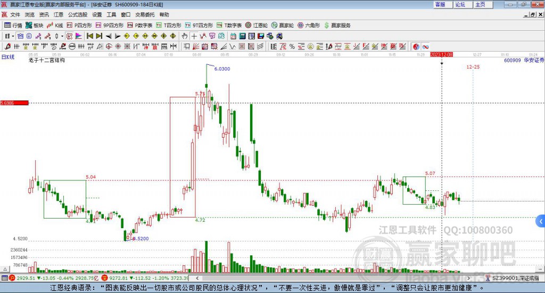Screen dimensions: 545x293
Task: Open the 9T四方形 tool
Action: [199, 26]
